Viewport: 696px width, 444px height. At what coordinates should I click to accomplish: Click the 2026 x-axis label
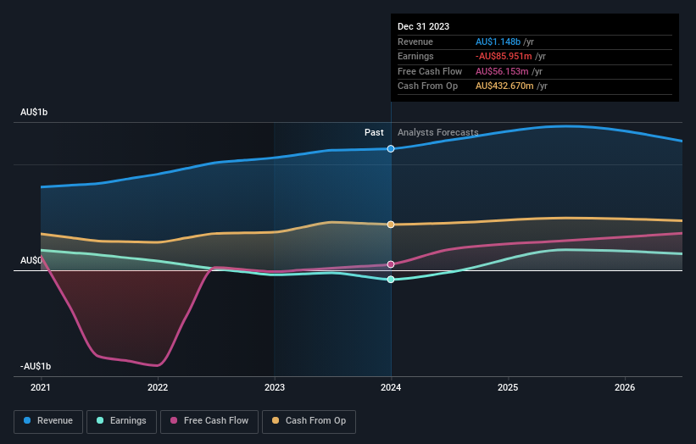point(625,388)
